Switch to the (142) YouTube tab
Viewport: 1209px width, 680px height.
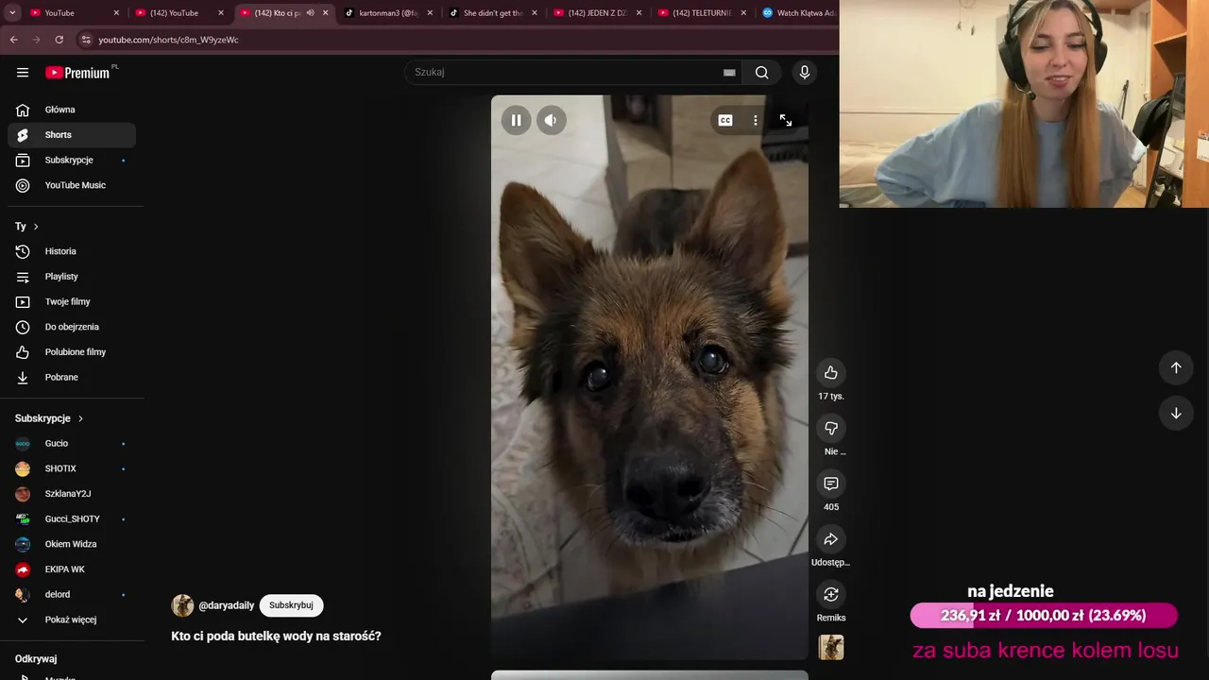pyautogui.click(x=180, y=13)
